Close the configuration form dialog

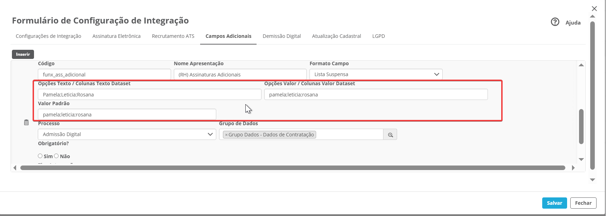coord(594,8)
